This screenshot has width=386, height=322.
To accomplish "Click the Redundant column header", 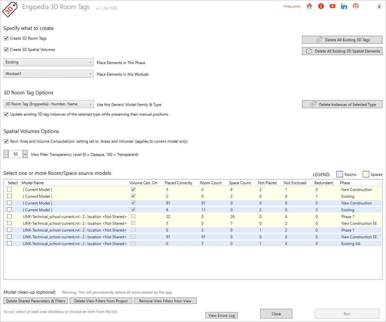I will point(326,183).
